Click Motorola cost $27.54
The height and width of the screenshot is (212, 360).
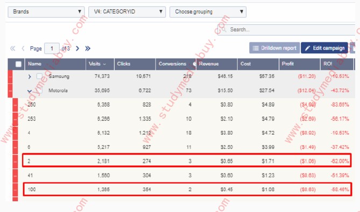coord(267,90)
